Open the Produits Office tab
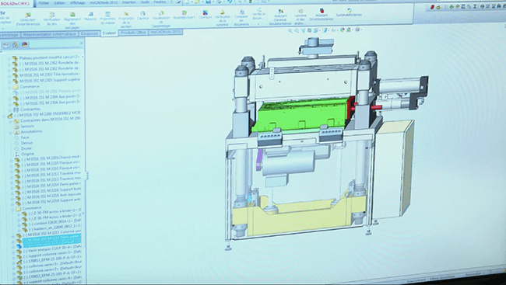Viewport: 506px width, 285px height. (133, 33)
